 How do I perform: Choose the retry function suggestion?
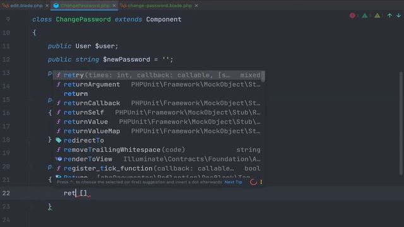pos(158,75)
